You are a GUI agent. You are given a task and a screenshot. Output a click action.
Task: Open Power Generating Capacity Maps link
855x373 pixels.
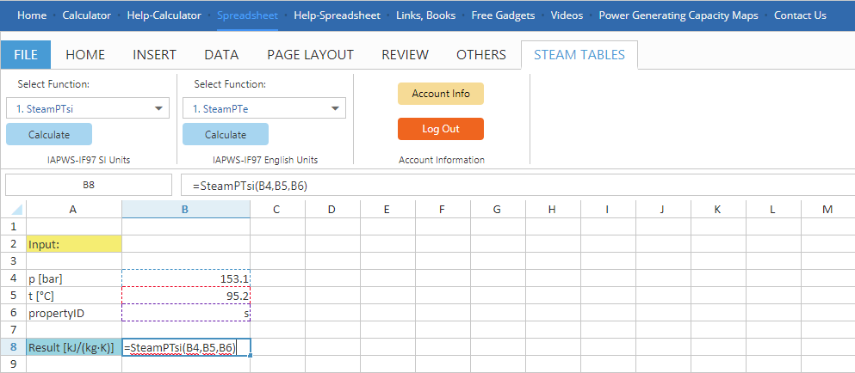(x=679, y=15)
